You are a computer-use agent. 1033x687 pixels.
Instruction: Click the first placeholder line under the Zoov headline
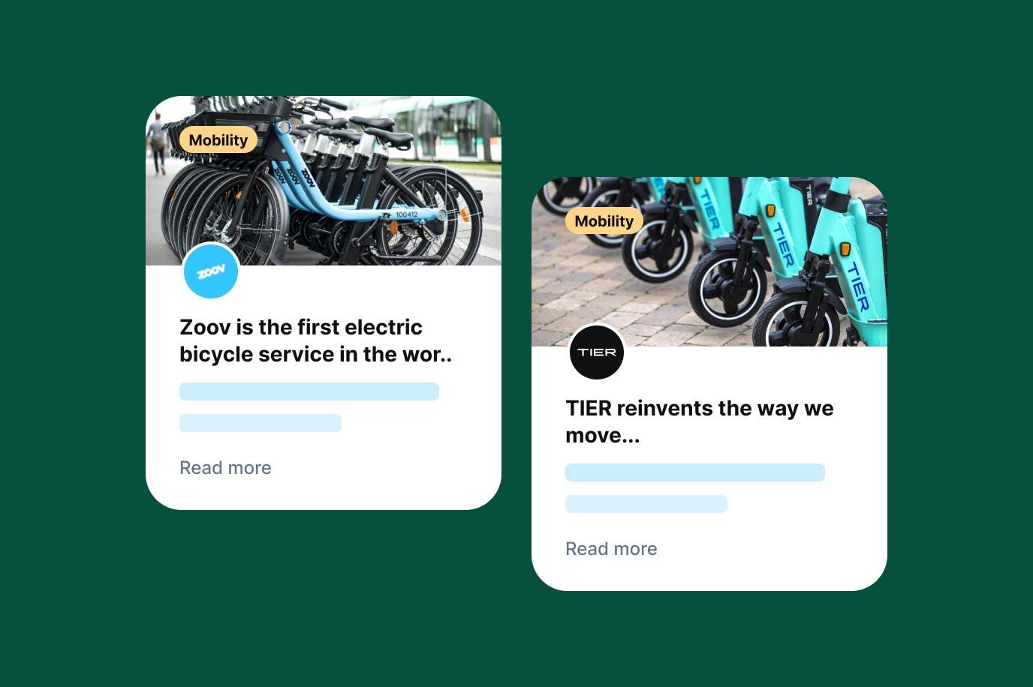tap(309, 391)
